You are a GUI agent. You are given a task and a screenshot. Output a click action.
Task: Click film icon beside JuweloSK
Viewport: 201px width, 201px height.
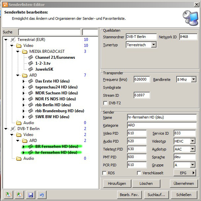pyautogui.click(x=31, y=69)
